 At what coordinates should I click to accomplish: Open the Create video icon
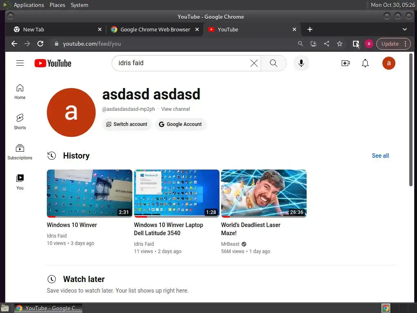pyautogui.click(x=345, y=63)
